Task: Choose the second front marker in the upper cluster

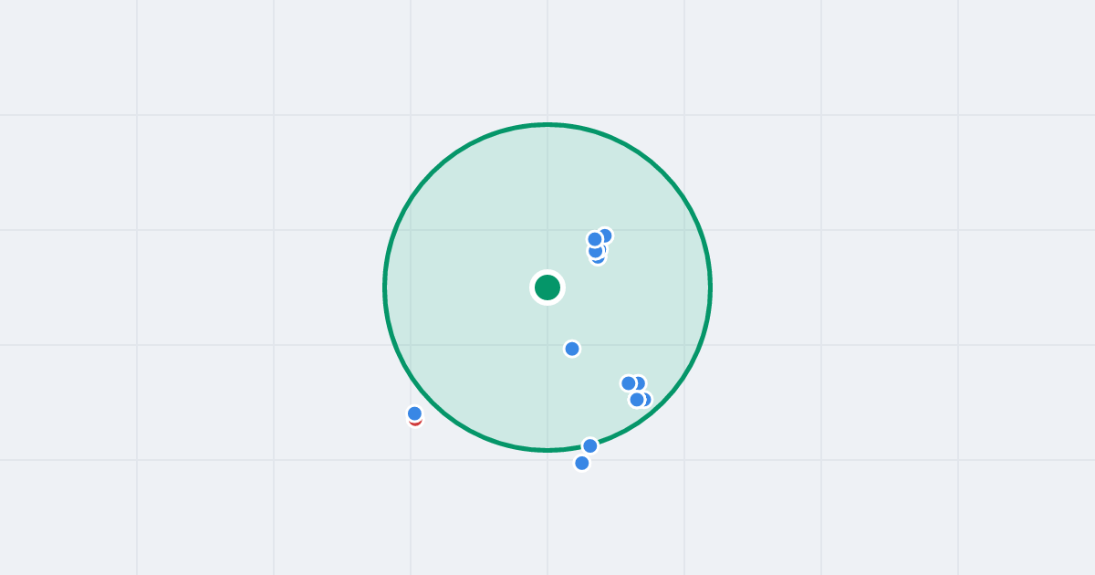Action: point(595,251)
